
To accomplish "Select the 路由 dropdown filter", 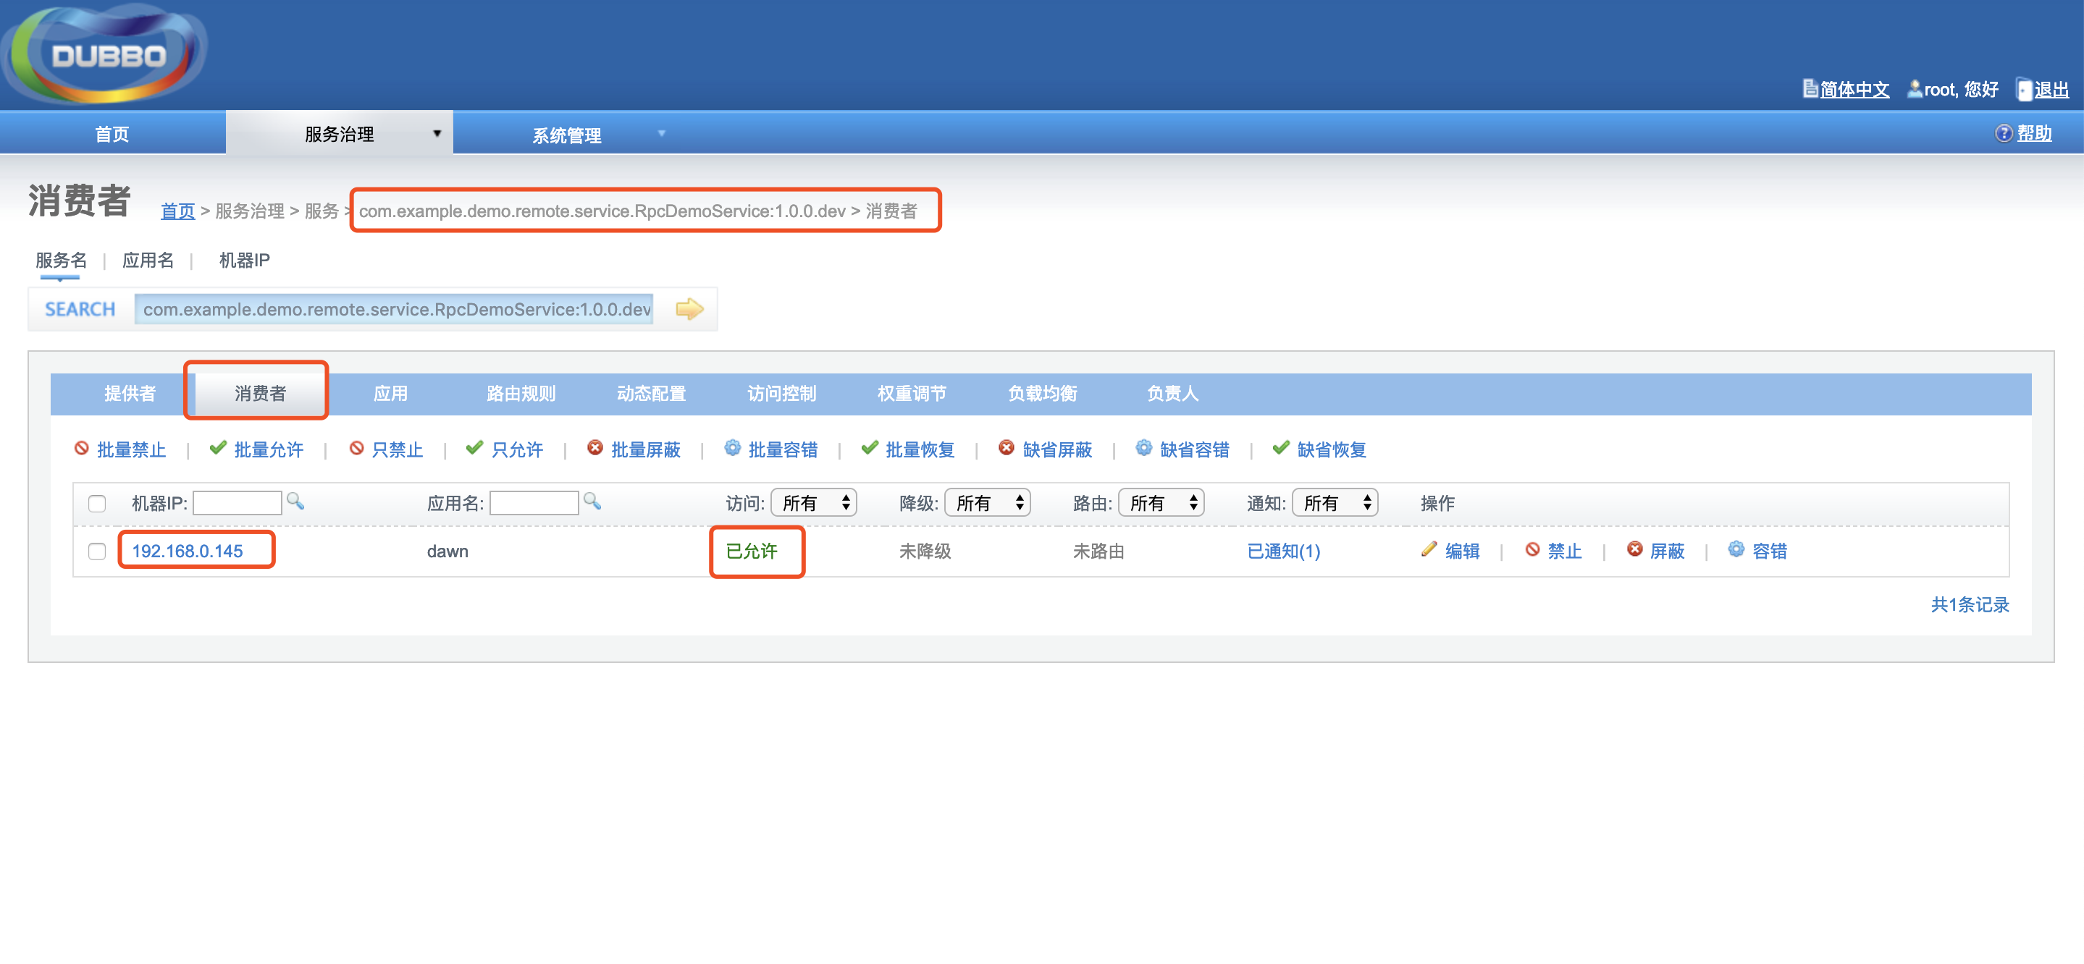I will [x=1166, y=502].
